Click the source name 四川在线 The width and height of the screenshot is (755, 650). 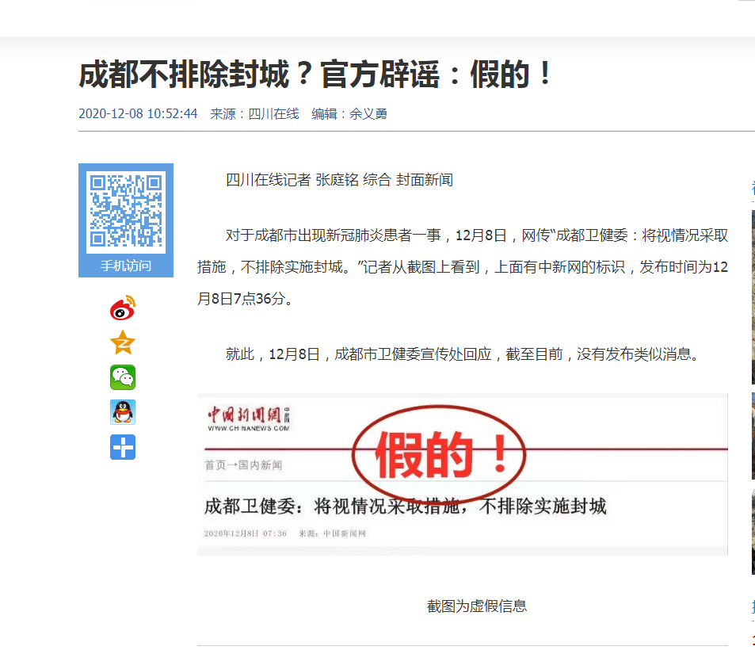(273, 114)
